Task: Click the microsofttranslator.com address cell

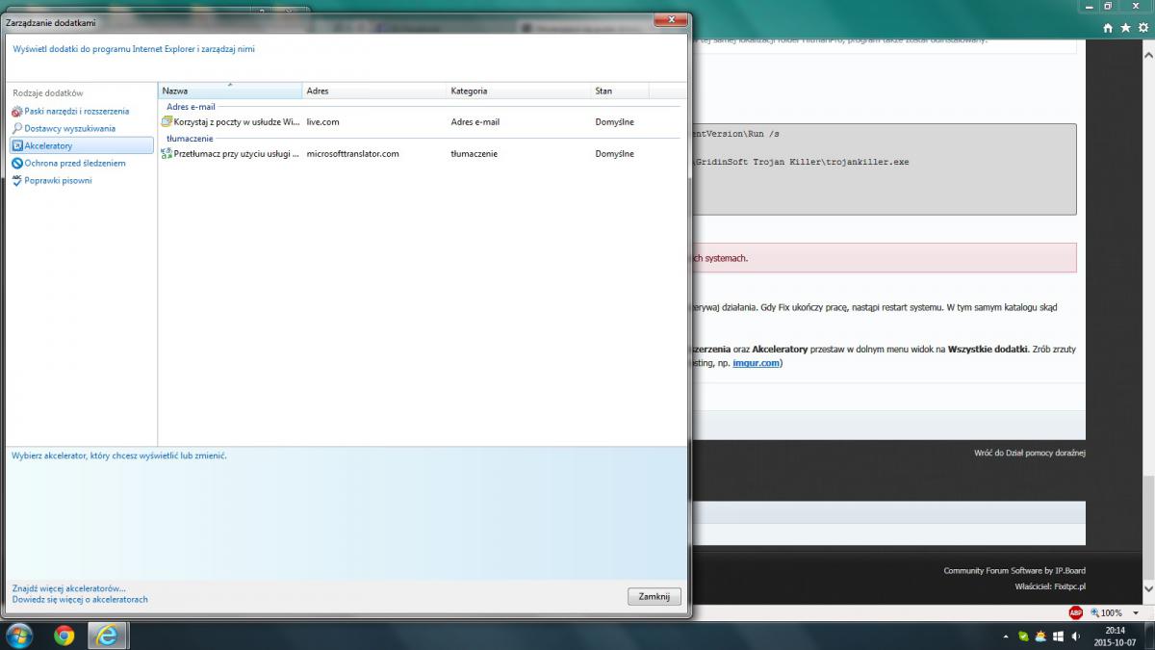Action: pyautogui.click(x=352, y=153)
